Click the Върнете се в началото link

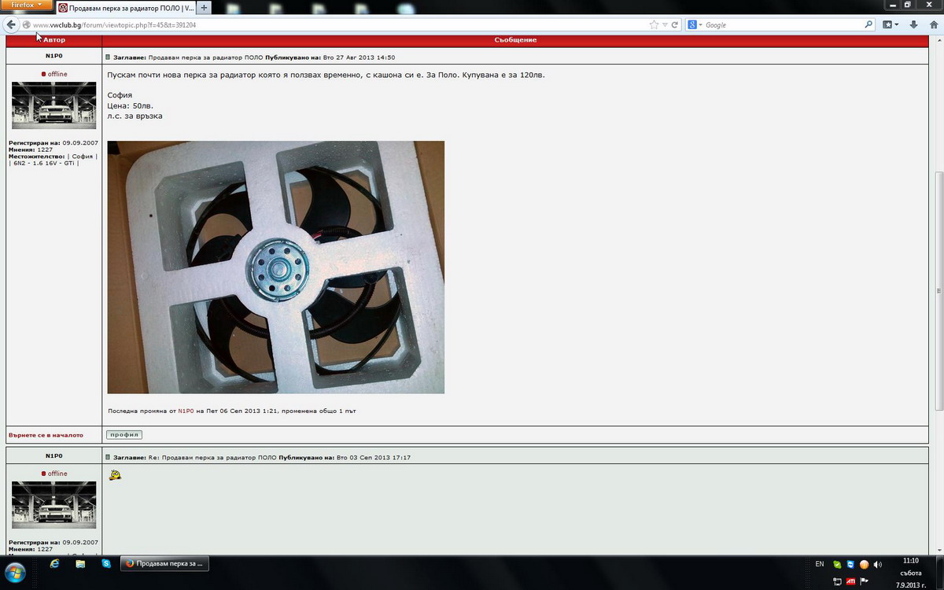(x=46, y=434)
